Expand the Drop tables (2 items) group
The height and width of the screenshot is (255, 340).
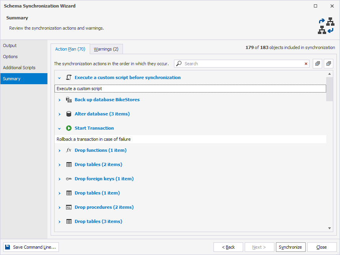coord(60,165)
